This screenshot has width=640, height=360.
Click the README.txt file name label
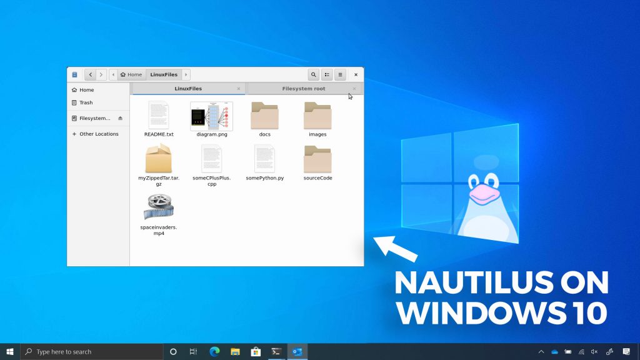coord(159,134)
